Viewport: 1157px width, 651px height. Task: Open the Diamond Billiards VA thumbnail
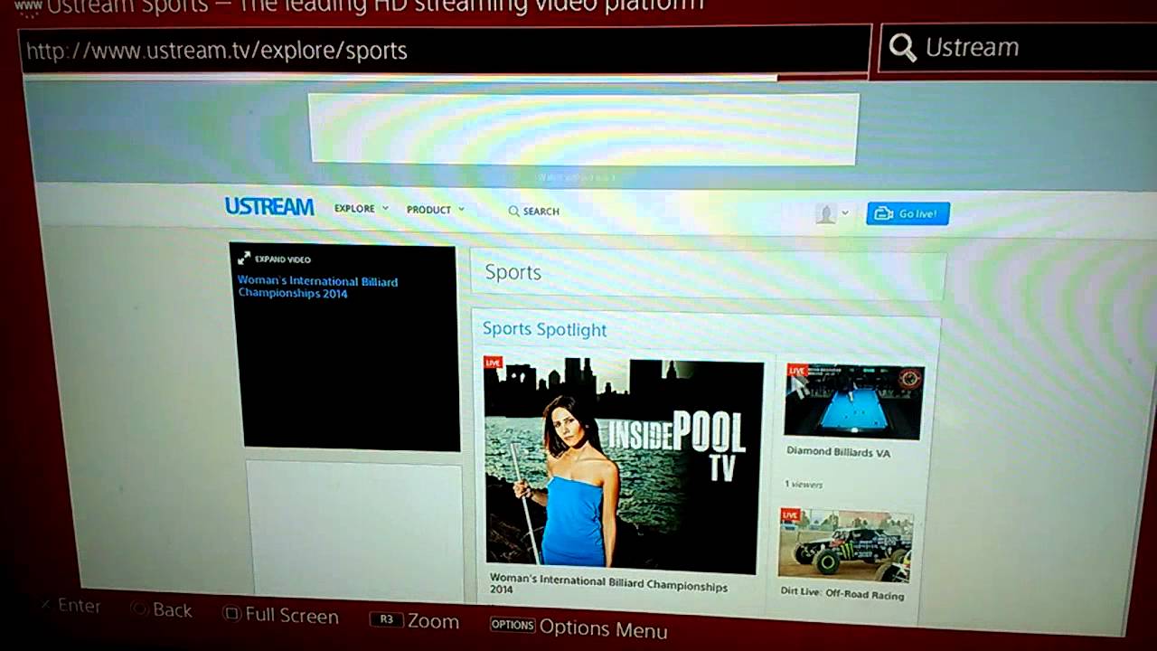coord(853,401)
